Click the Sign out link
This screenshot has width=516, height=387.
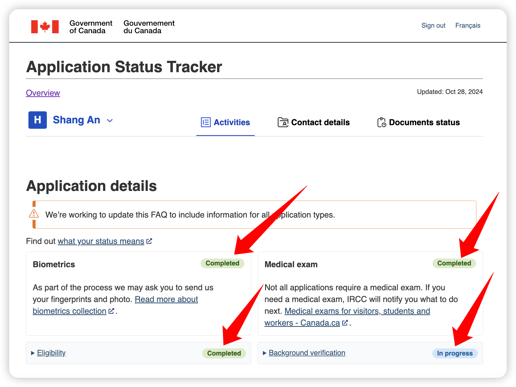(433, 26)
